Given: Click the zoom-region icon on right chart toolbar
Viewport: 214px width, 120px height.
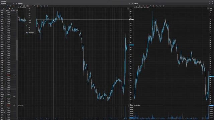Looking at the screenshot, I should (164, 6).
